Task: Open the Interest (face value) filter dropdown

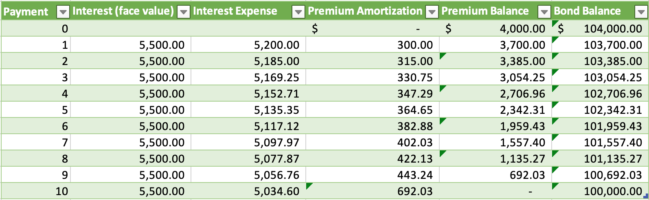Action: point(184,12)
